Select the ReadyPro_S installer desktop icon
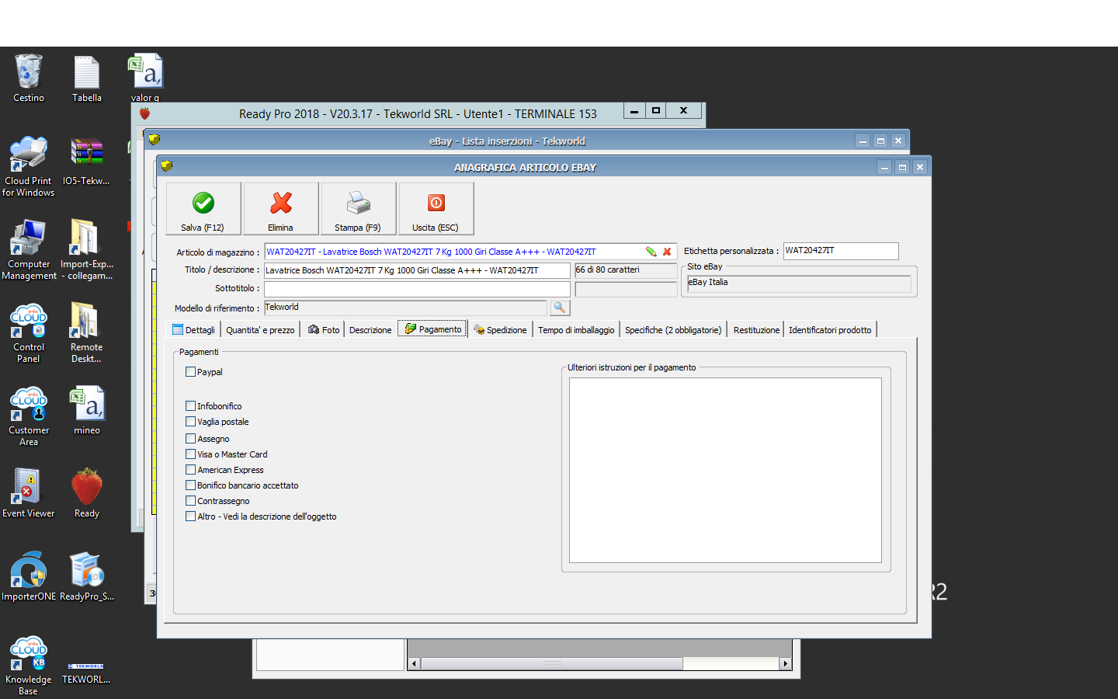Image resolution: width=1118 pixels, height=699 pixels. (x=87, y=577)
